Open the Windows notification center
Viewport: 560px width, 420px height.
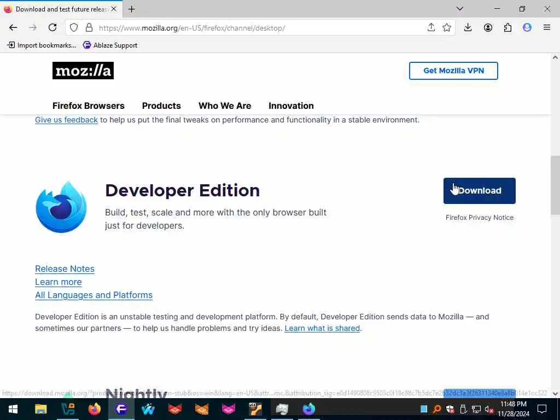542,409
